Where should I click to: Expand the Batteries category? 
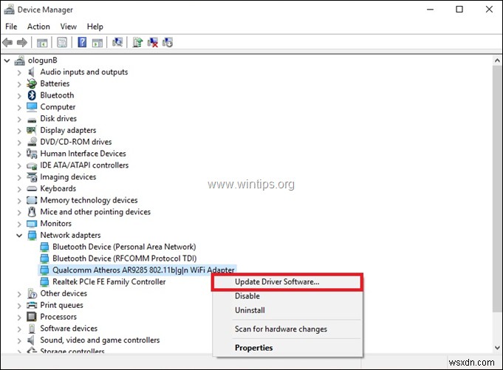19,84
